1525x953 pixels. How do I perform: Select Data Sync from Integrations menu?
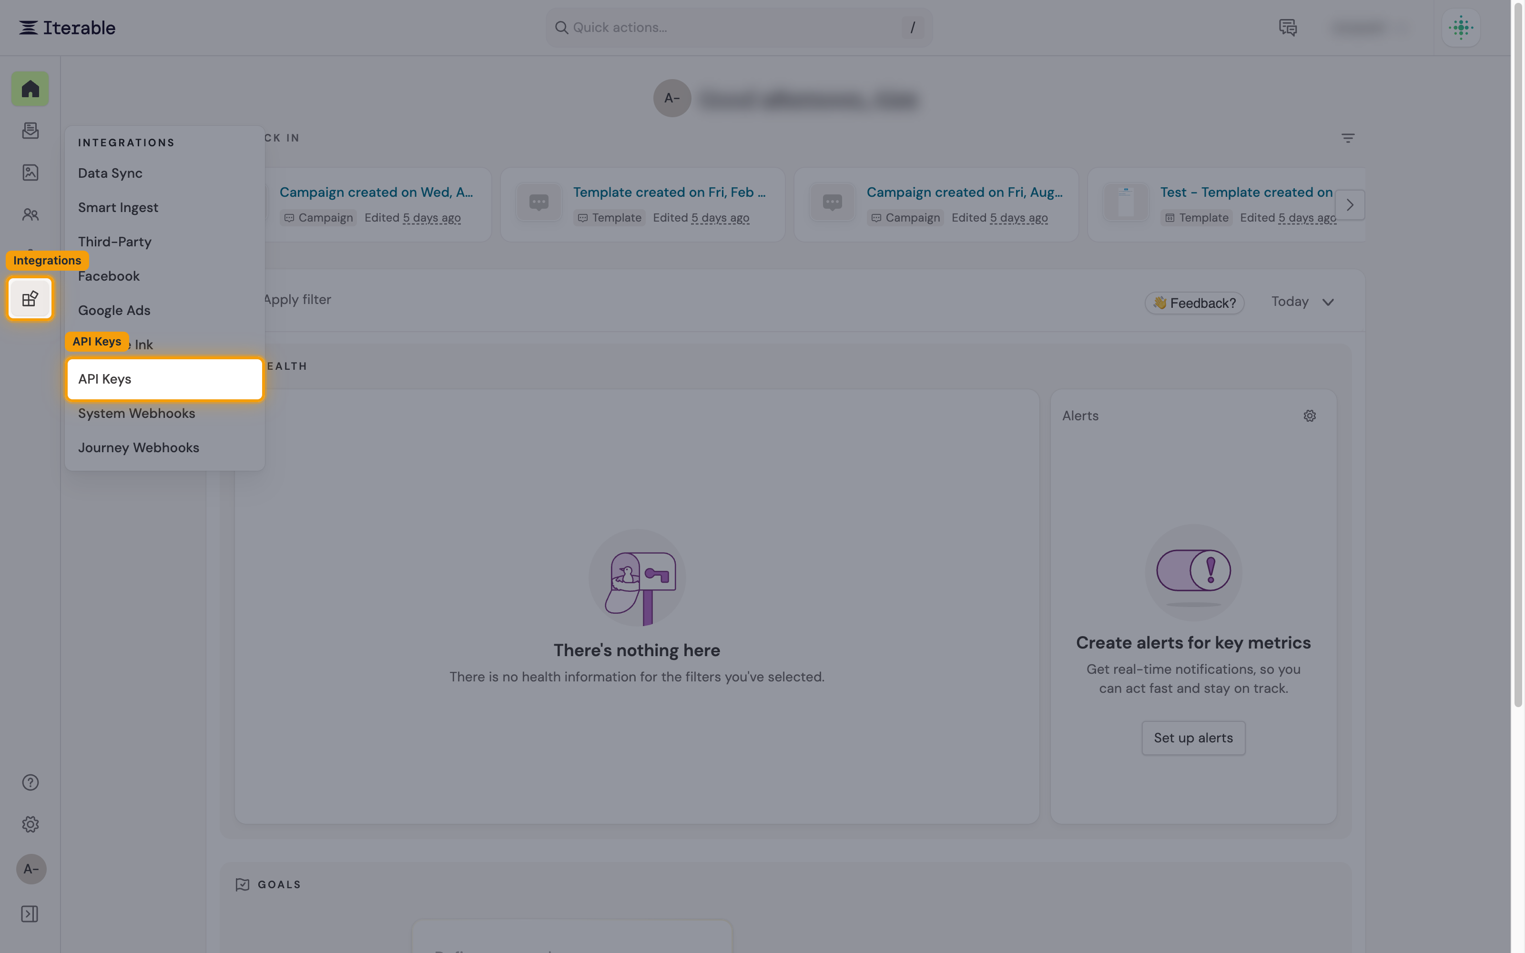coord(164,173)
